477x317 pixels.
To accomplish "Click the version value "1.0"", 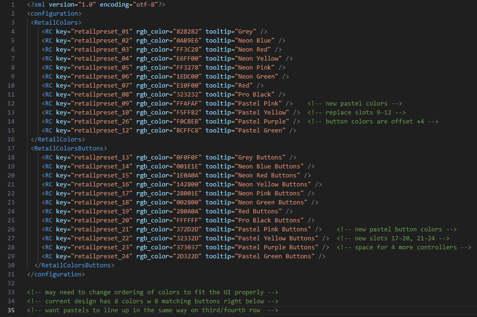I will pos(87,5).
